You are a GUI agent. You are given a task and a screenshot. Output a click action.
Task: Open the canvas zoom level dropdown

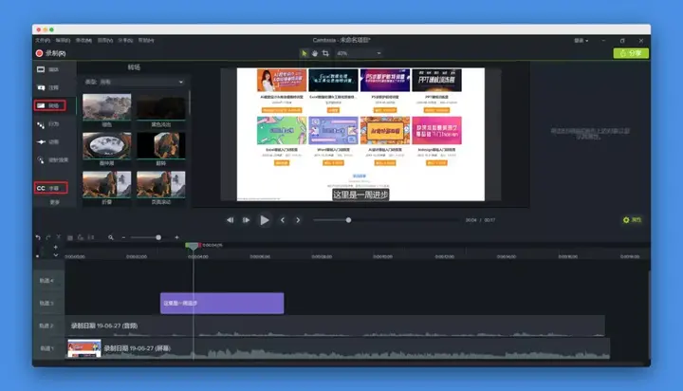pos(359,53)
